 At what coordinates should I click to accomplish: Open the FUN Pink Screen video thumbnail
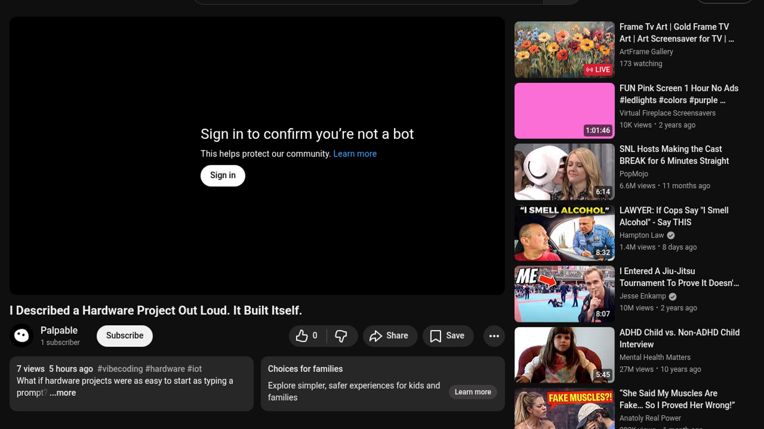click(x=564, y=111)
